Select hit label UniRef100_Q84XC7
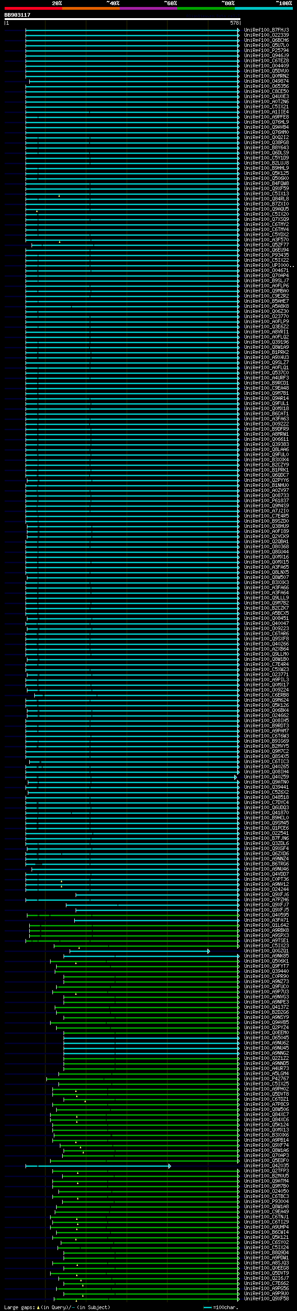The height and width of the screenshot is (1311, 297). click(x=266, y=1115)
